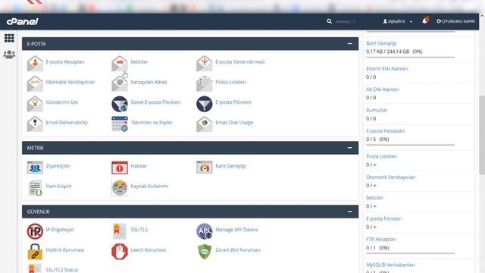Click the search magnifier icon
The width and height of the screenshot is (485, 273).
click(329, 21)
